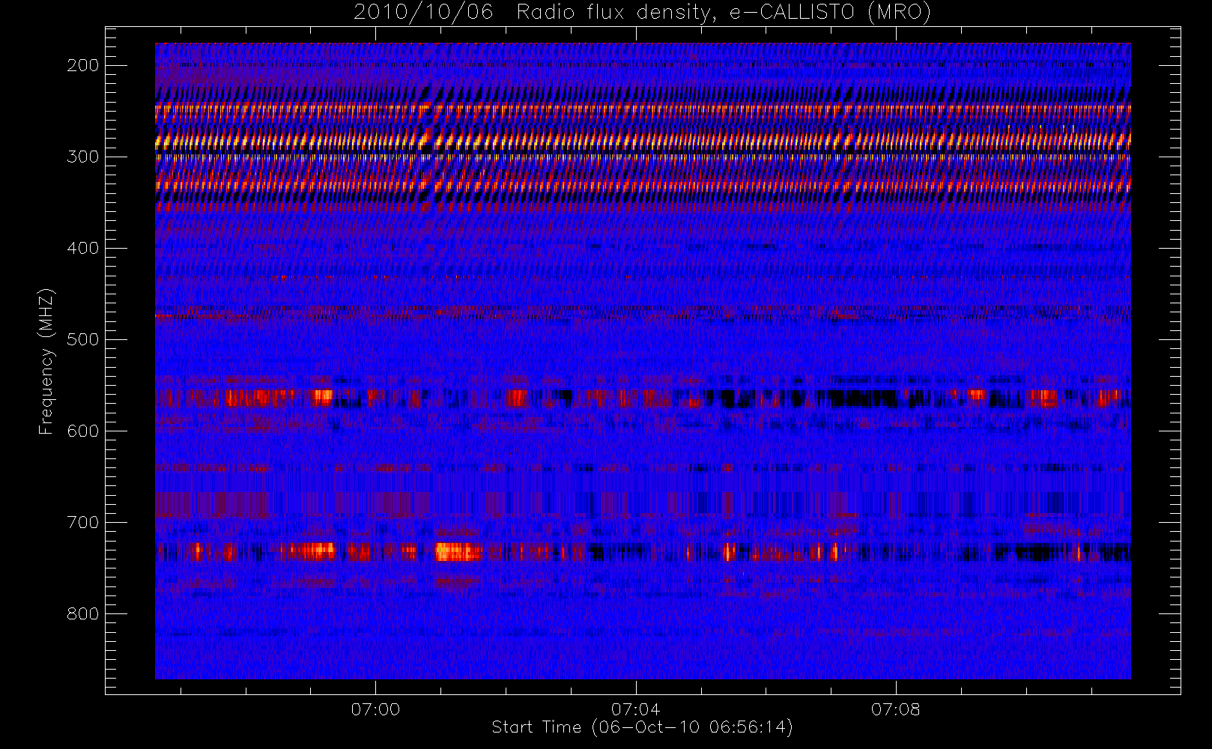Screen dimensions: 1212x749
Task: Click the 700 frequency tick label
Action: click(83, 522)
